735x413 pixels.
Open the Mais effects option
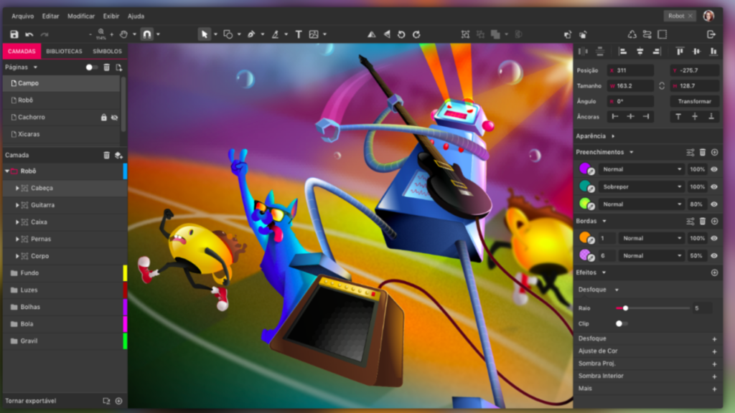[714, 389]
